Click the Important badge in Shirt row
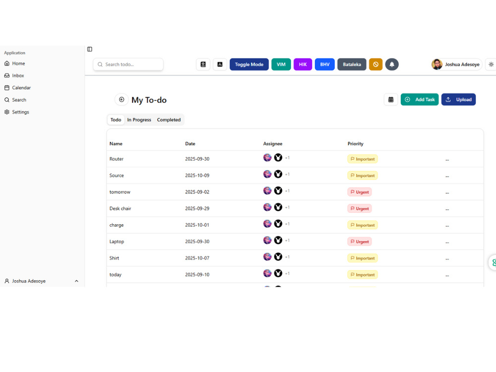Image resolution: width=496 pixels, height=372 pixels. click(x=363, y=258)
